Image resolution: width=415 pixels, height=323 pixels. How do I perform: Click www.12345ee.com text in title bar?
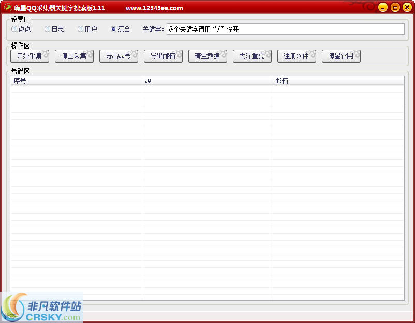154,8
